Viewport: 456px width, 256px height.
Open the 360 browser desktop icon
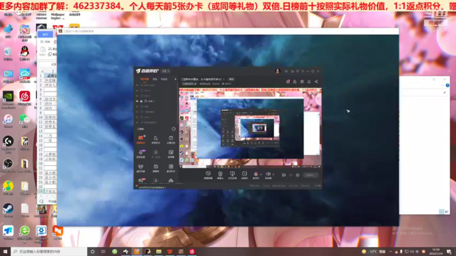click(x=25, y=234)
